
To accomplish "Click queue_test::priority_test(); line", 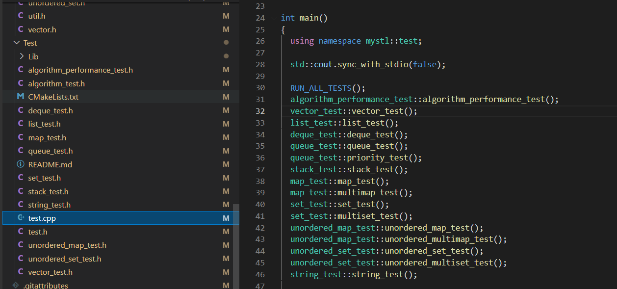I will pos(356,158).
